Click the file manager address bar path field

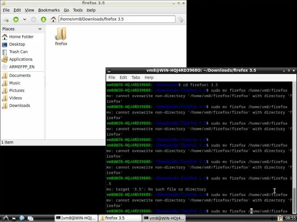tap(117, 19)
